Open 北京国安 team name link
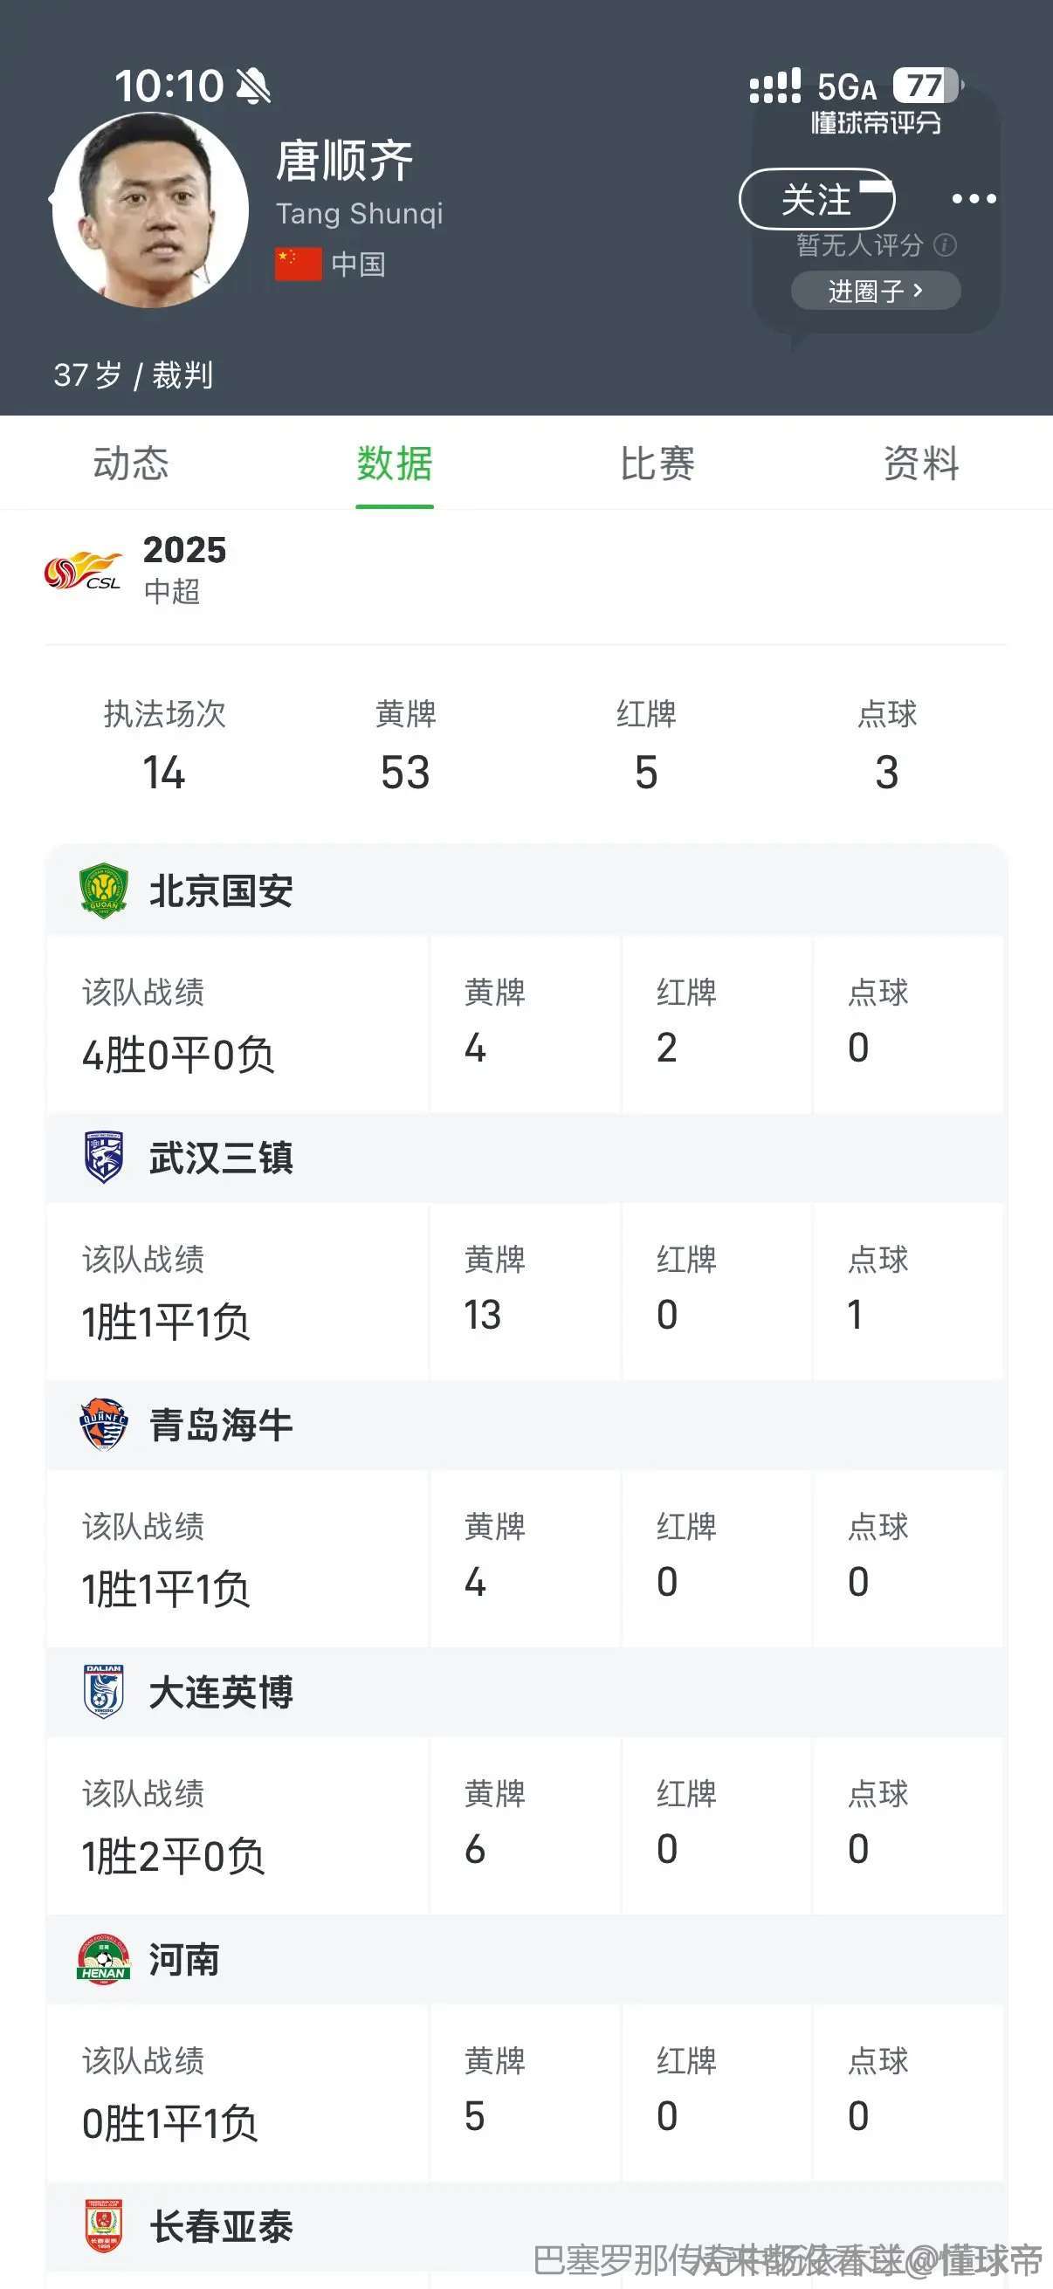 (221, 890)
